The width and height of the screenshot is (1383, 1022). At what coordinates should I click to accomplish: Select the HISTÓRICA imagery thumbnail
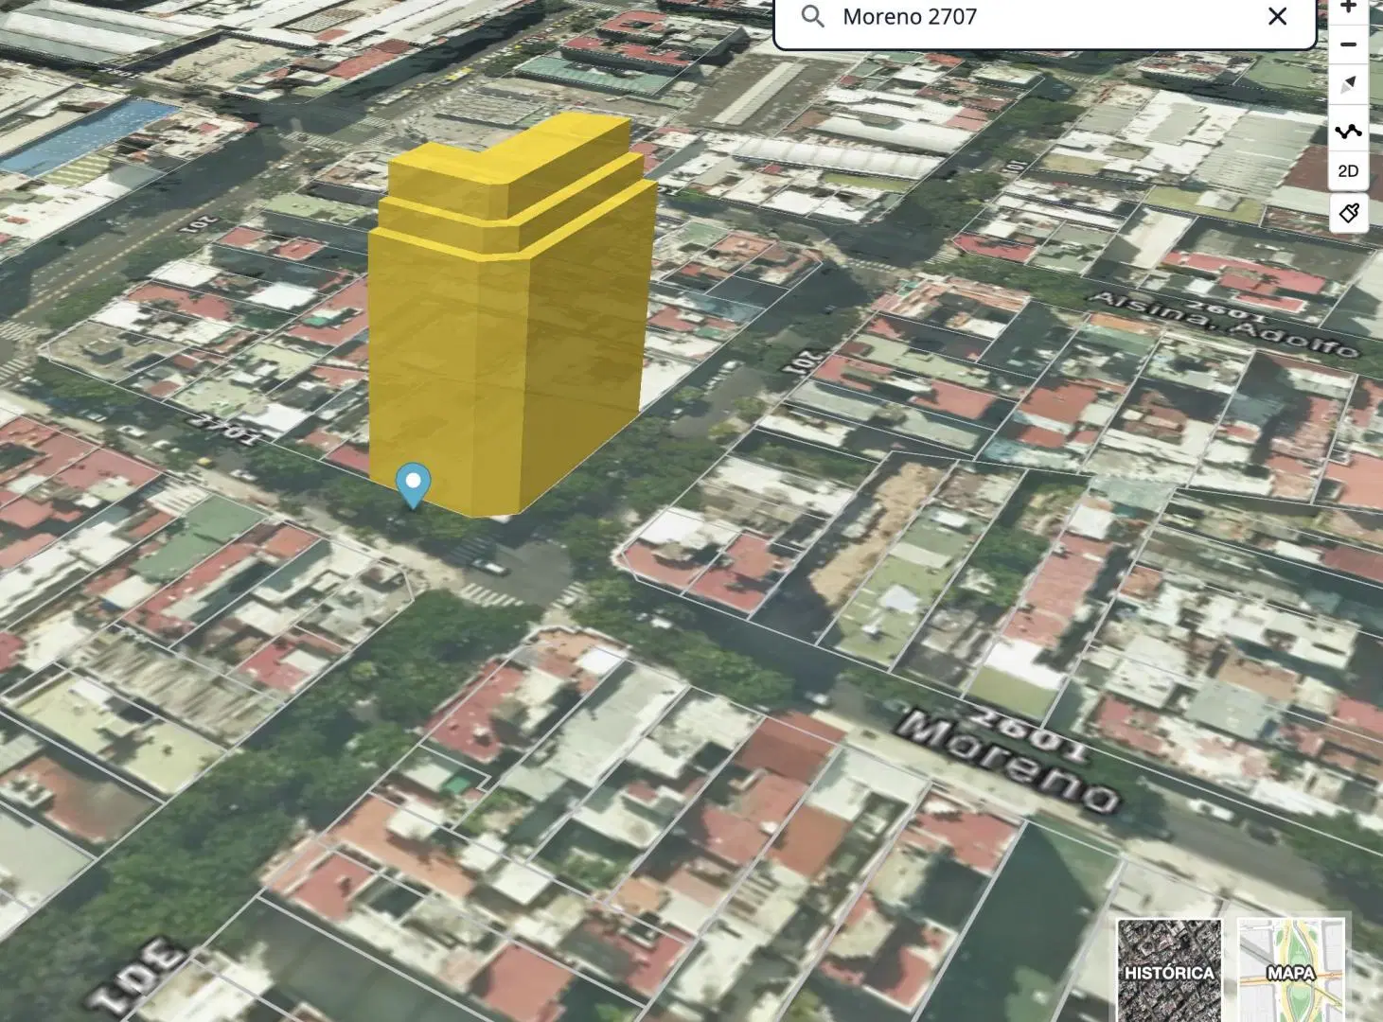coord(1169,970)
